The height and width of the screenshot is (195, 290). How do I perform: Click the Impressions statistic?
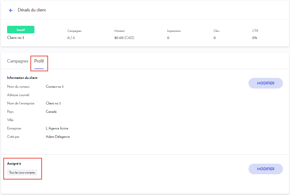(168, 38)
